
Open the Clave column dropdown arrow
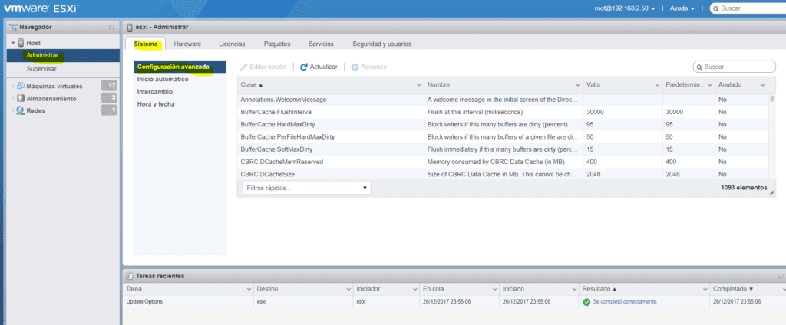coord(419,85)
